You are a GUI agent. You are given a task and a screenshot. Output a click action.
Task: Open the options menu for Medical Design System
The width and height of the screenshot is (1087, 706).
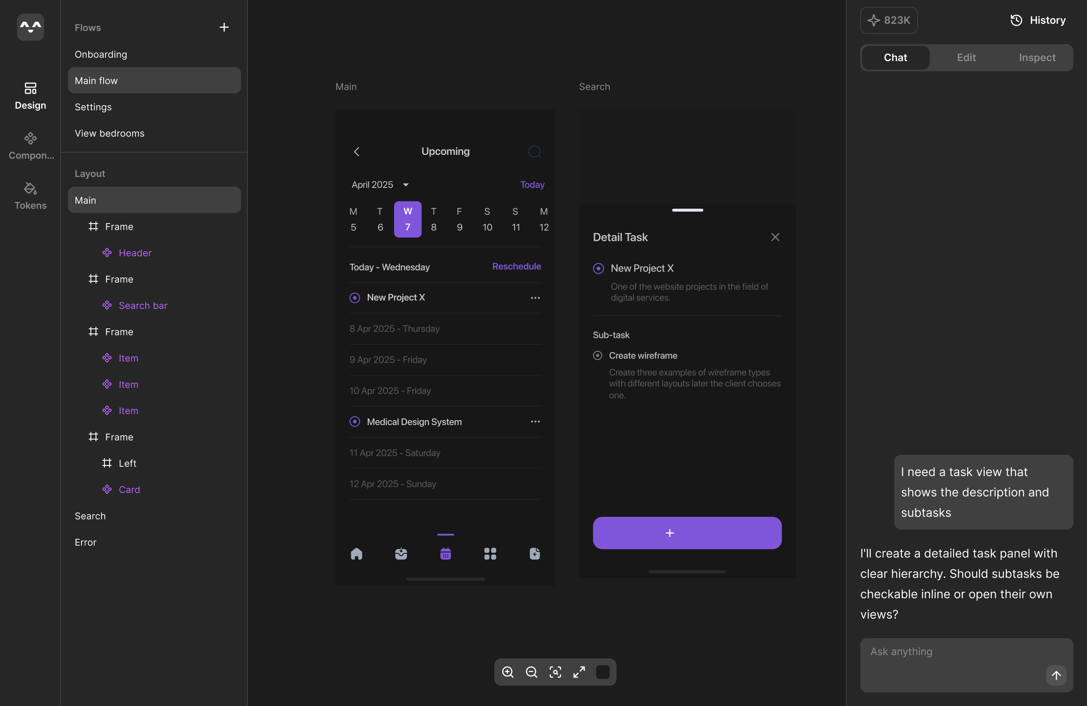pyautogui.click(x=535, y=421)
